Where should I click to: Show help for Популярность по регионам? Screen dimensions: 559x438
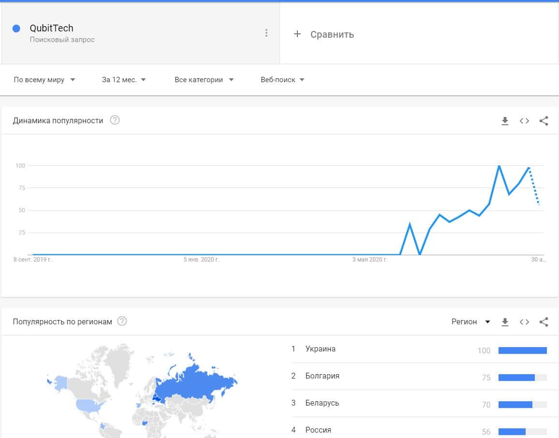122,321
